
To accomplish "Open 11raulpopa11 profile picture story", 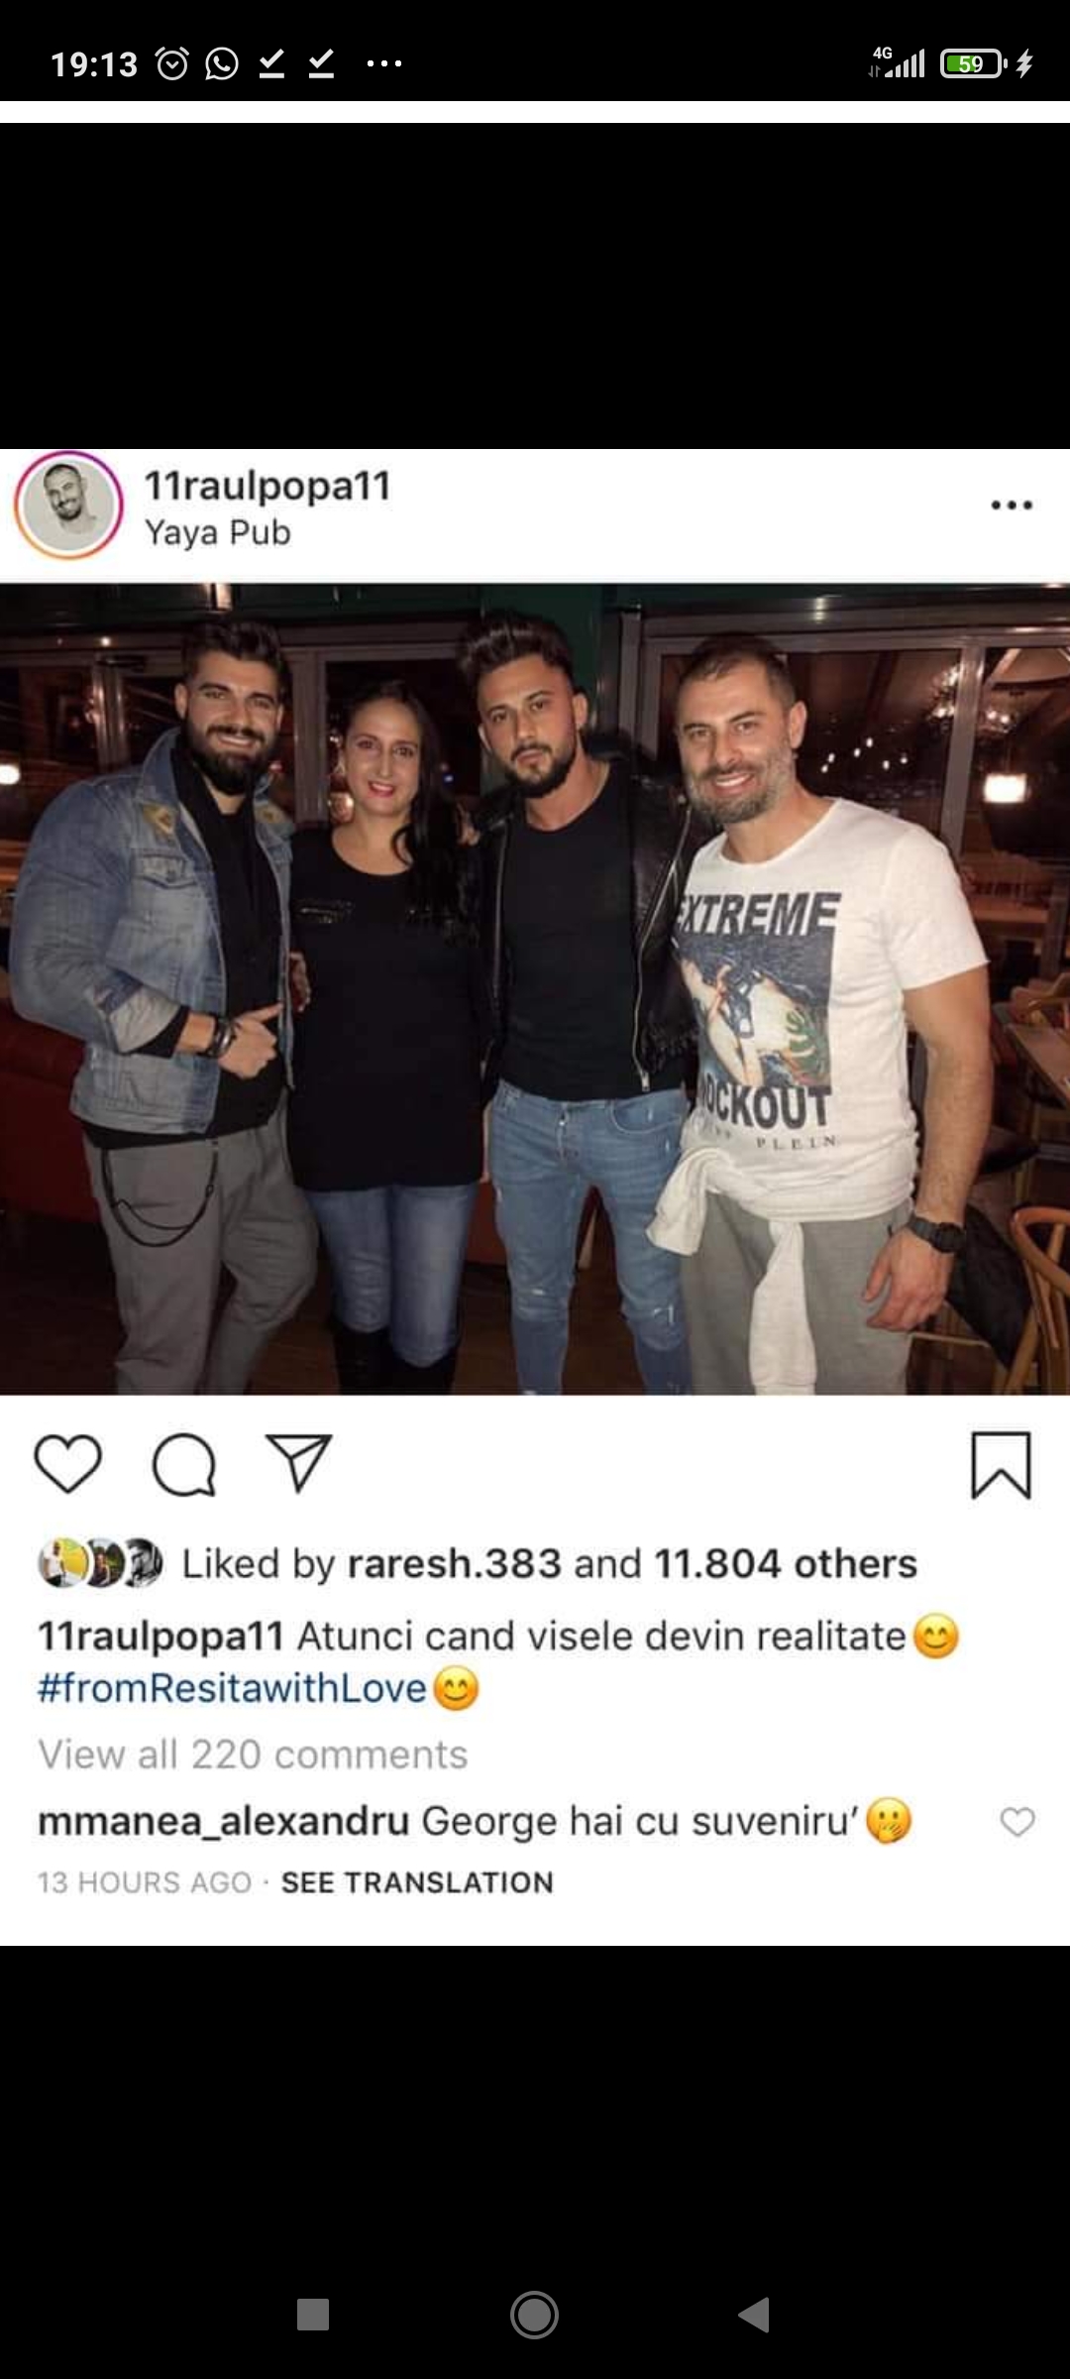I will tap(68, 505).
